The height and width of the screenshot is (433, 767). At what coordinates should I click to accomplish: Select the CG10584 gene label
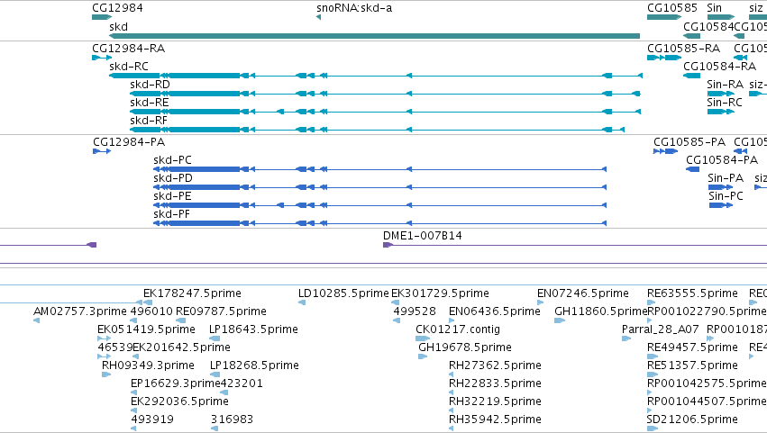click(x=708, y=27)
